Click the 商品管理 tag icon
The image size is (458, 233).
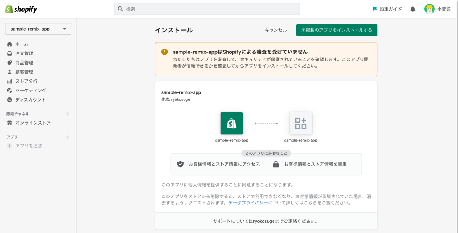(10, 63)
